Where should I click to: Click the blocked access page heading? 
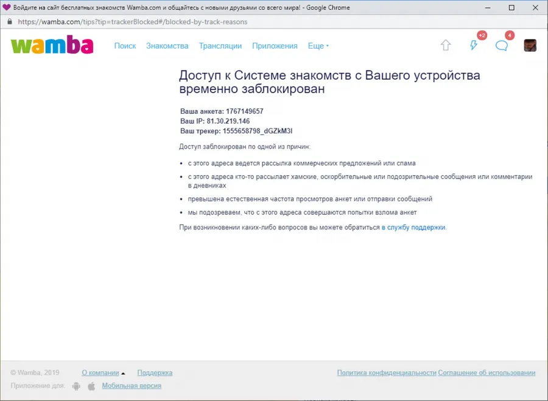329,82
